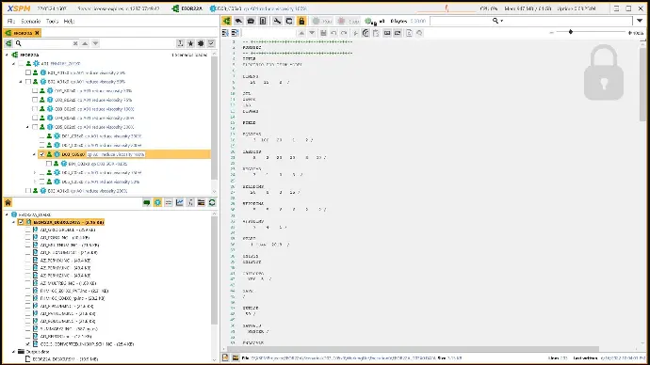Open the Help menu
This screenshot has width=650, height=365.
tap(69, 21)
